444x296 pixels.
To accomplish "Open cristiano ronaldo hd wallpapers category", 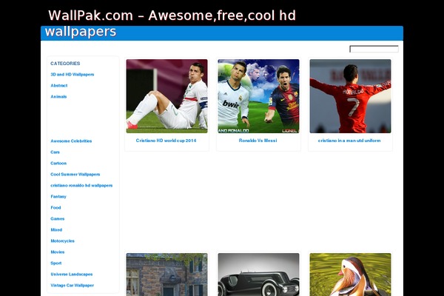I will click(x=81, y=185).
